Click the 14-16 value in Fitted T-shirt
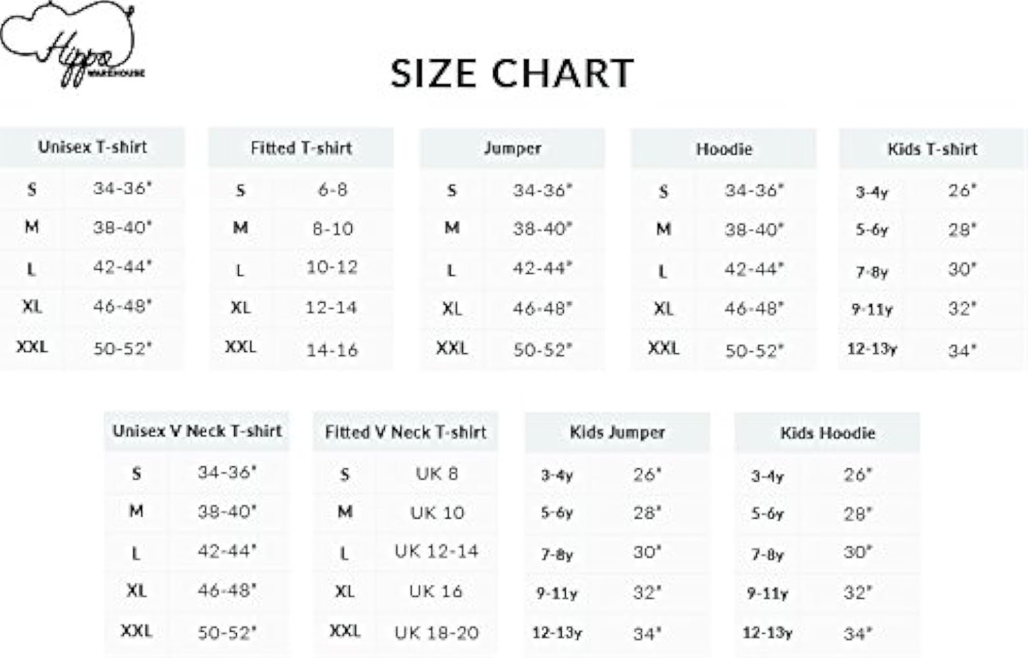Screen dimensions: 1028x658 tap(332, 350)
